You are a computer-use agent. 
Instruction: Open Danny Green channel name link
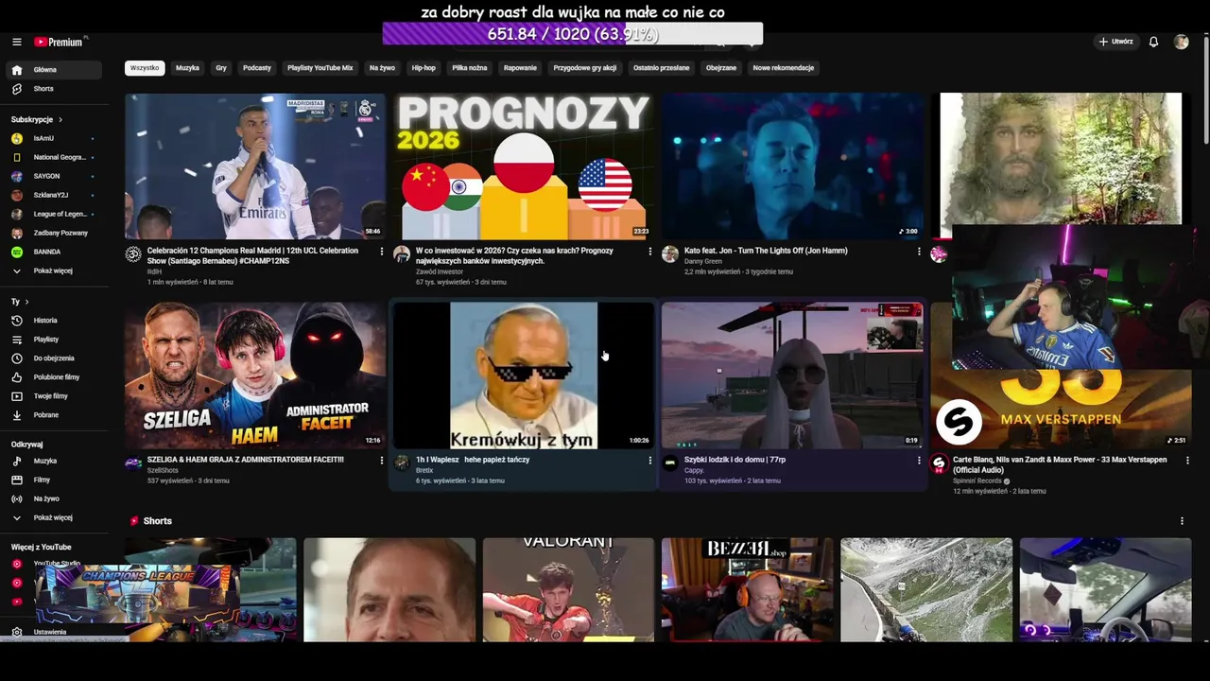[702, 261]
